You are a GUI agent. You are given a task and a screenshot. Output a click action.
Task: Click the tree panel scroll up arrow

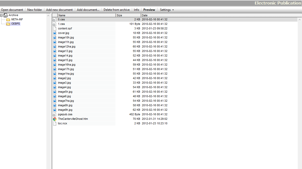48,16
